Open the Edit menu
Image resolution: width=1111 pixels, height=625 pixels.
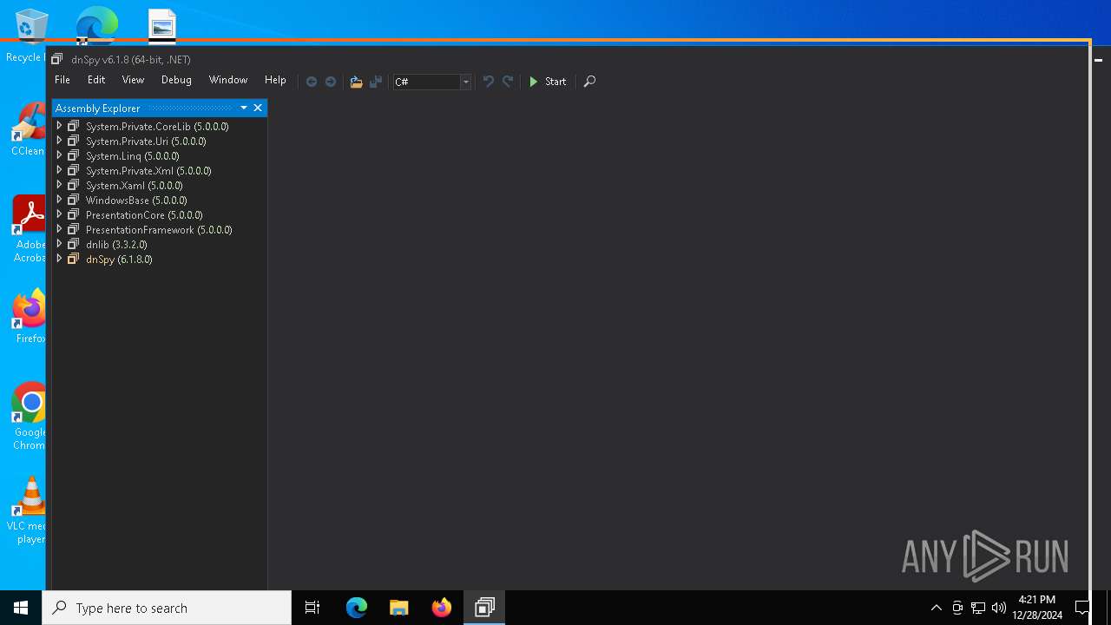point(96,80)
